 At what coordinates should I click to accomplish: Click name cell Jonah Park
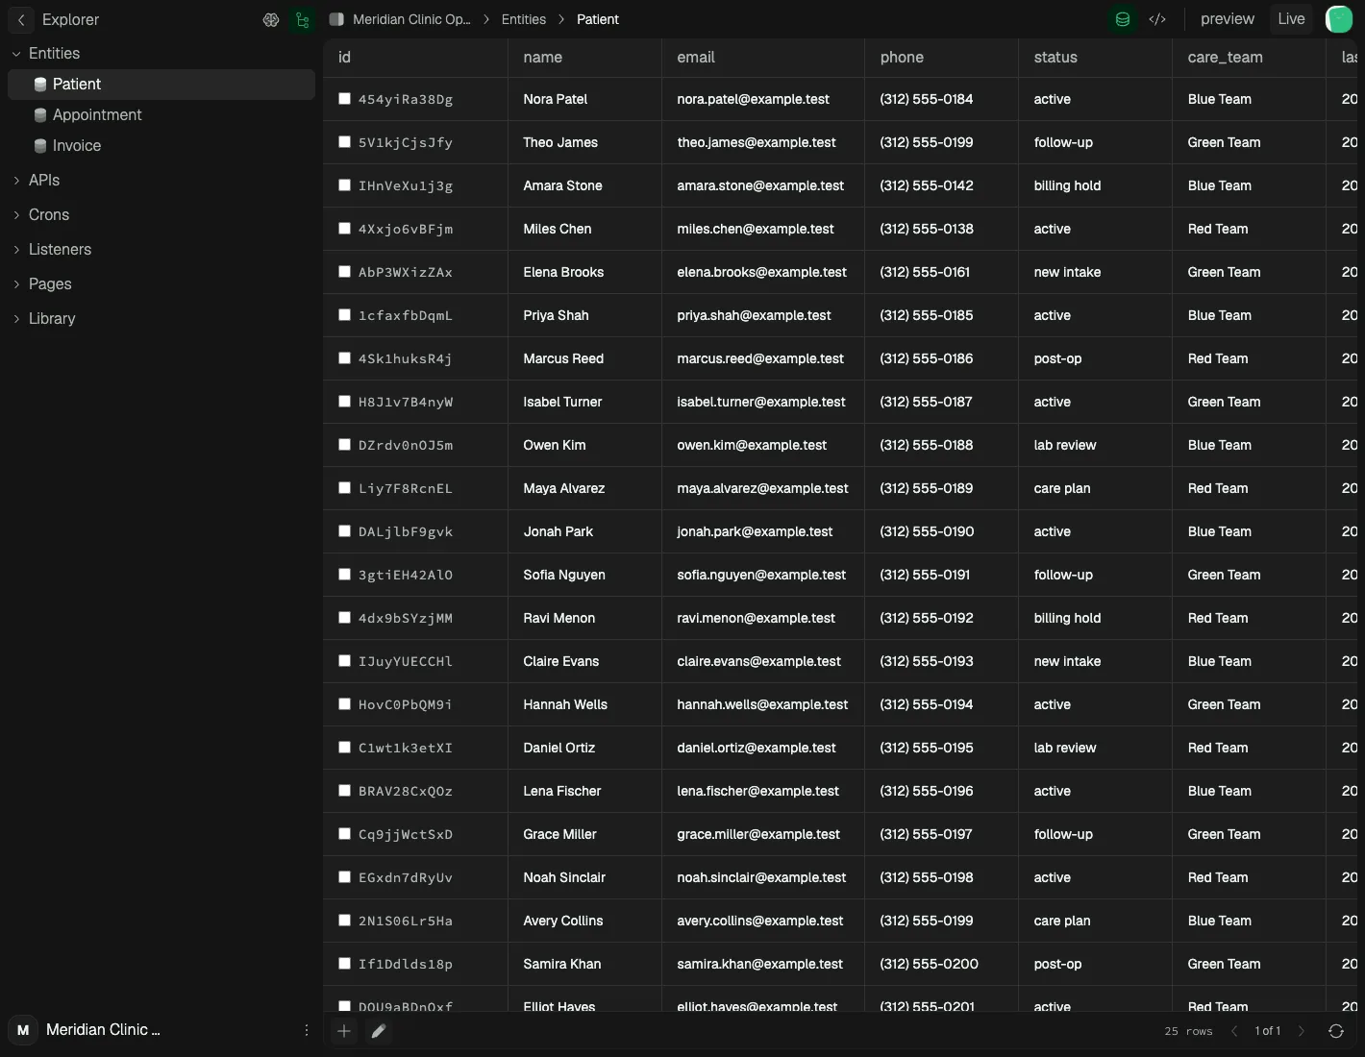click(558, 531)
